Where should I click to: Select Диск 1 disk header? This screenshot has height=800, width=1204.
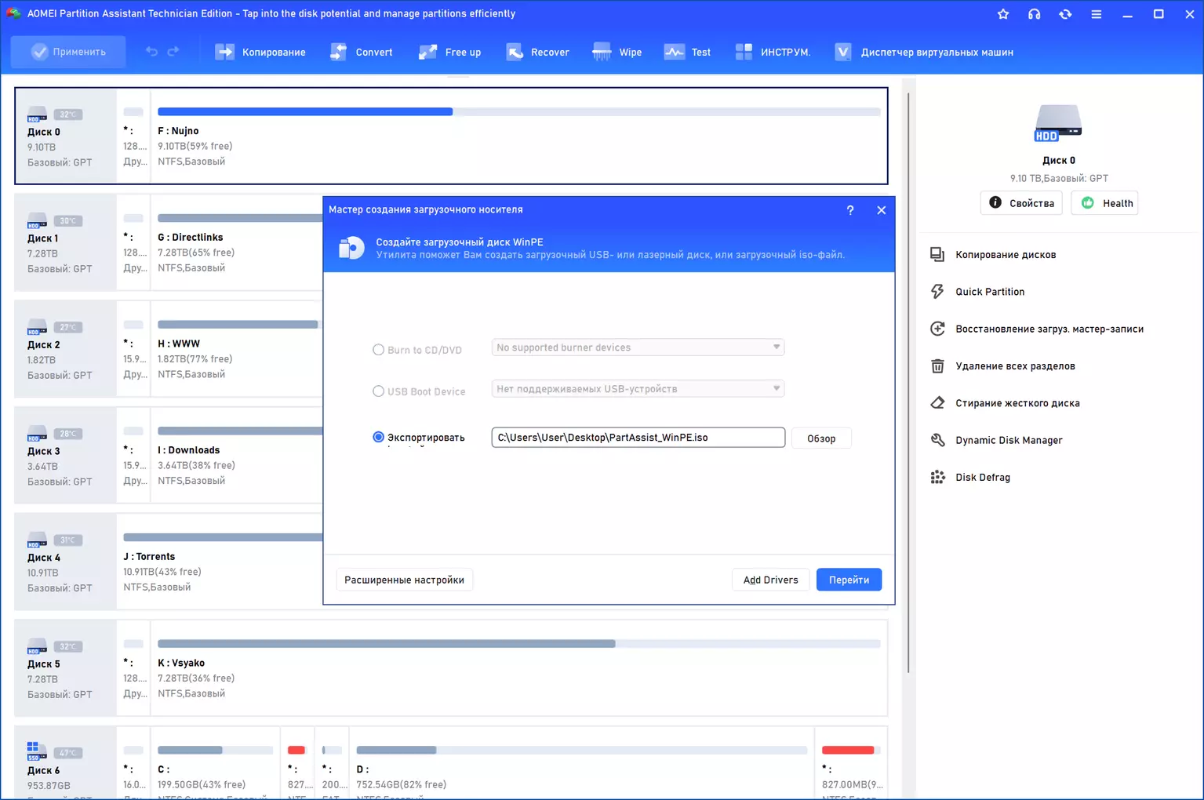click(66, 242)
